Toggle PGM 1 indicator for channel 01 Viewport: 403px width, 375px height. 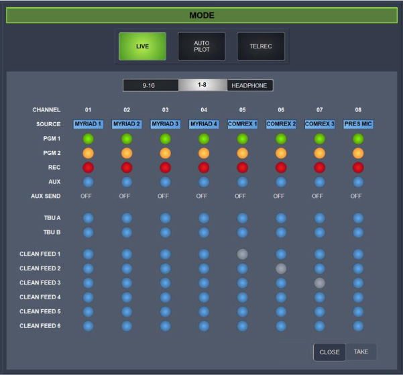pos(88,139)
